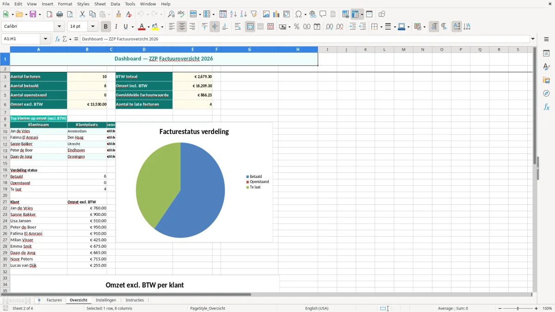555x312 pixels.
Task: Open sidebar Styles panel
Action: [x=546, y=67]
